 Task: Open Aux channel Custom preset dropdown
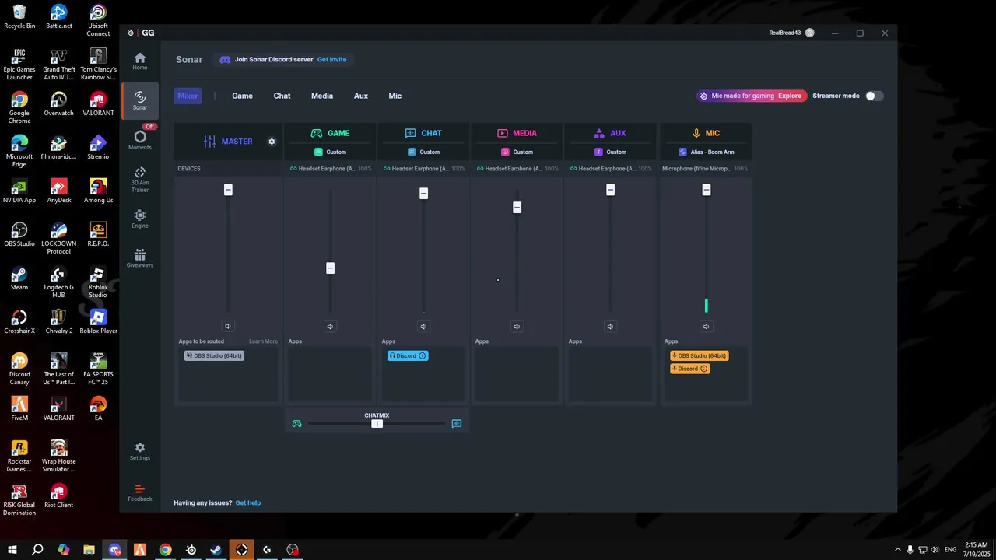point(610,152)
